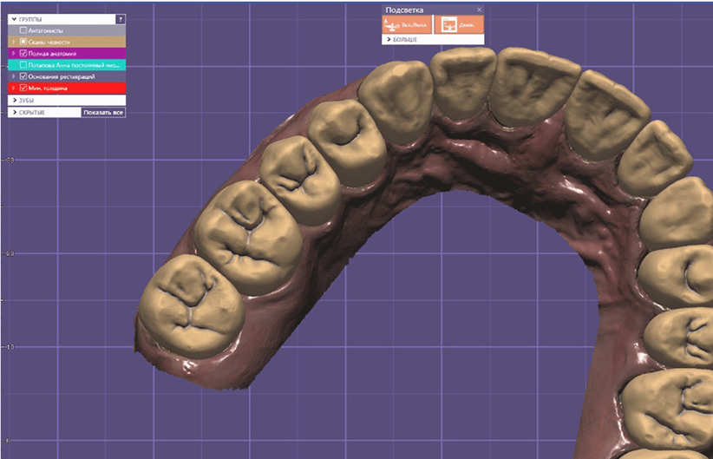Check the Потапова Анна group checkbox

click(x=23, y=64)
